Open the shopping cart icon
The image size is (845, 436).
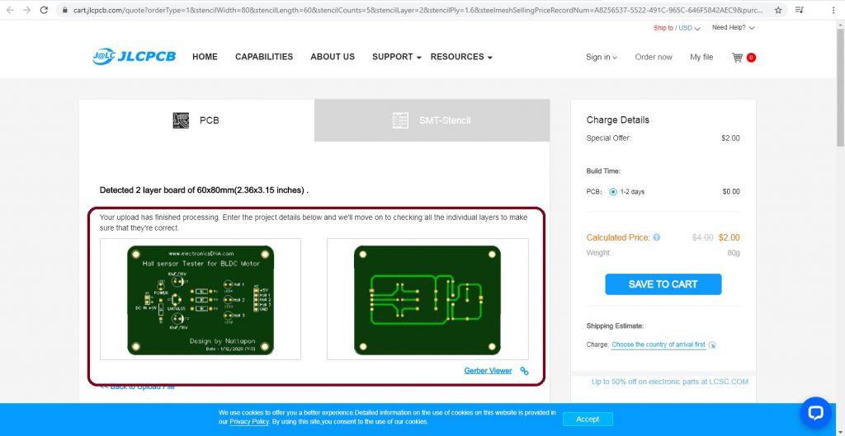737,57
